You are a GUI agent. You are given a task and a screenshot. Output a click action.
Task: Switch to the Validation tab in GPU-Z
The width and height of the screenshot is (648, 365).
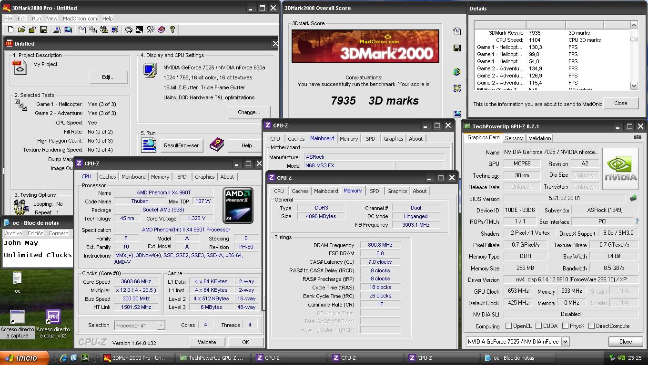pos(539,138)
